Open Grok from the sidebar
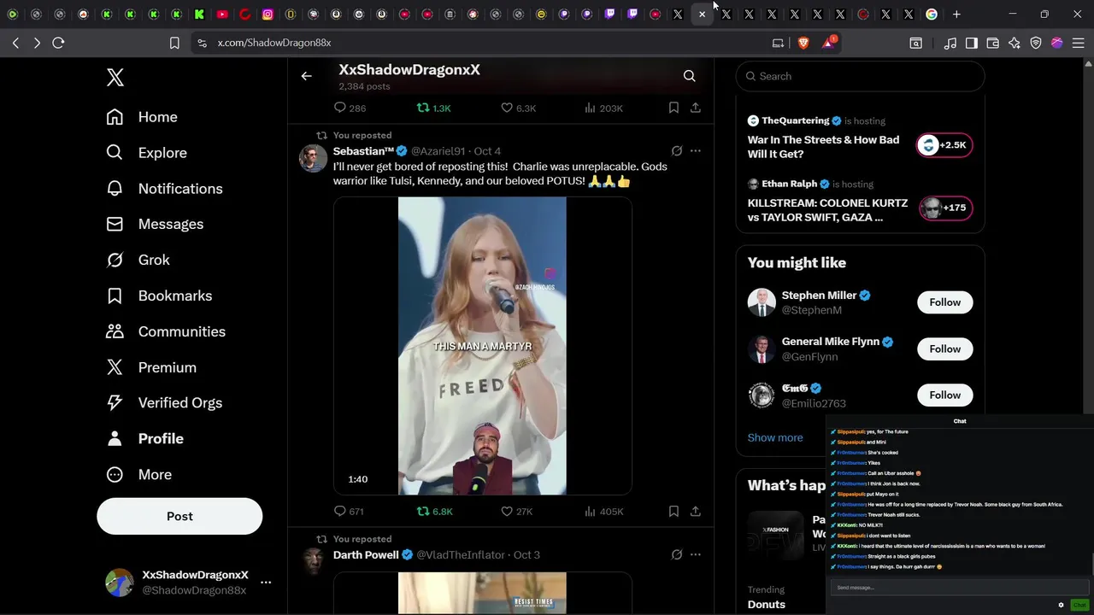The image size is (1094, 615). (x=138, y=260)
